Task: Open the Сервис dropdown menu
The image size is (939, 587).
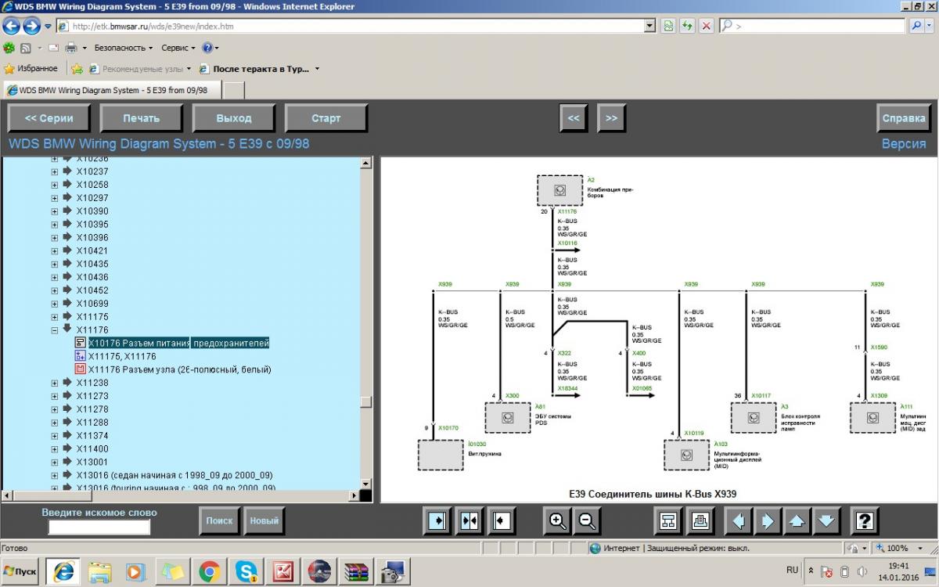Action: coord(178,48)
